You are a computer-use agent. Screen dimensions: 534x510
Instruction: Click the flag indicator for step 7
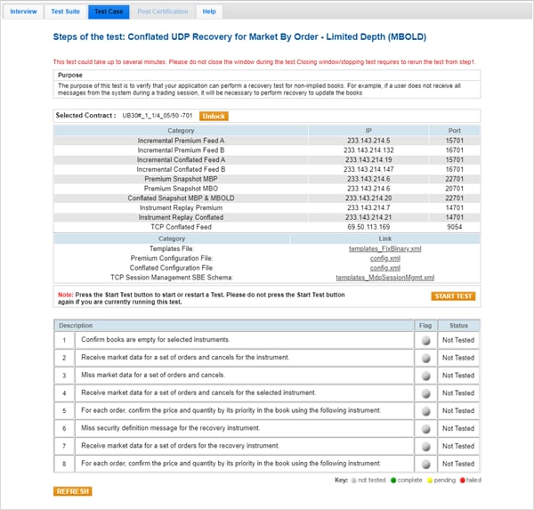point(425,445)
